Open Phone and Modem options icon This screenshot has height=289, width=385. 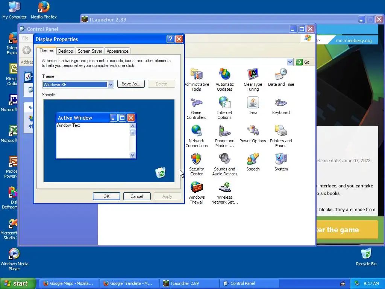224,136
